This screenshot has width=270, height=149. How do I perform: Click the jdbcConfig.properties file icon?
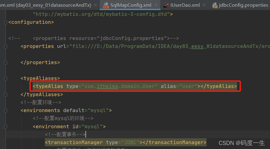pyautogui.click(x=215, y=5)
